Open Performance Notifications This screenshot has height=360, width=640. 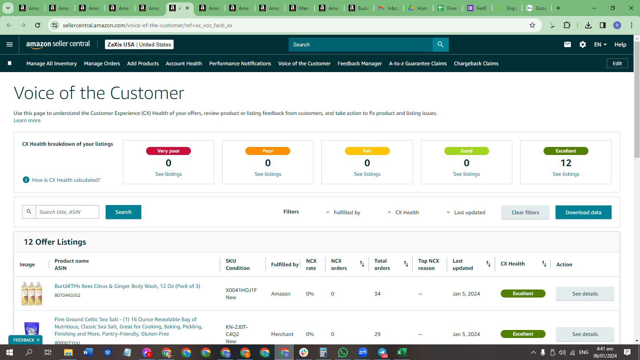pyautogui.click(x=240, y=63)
